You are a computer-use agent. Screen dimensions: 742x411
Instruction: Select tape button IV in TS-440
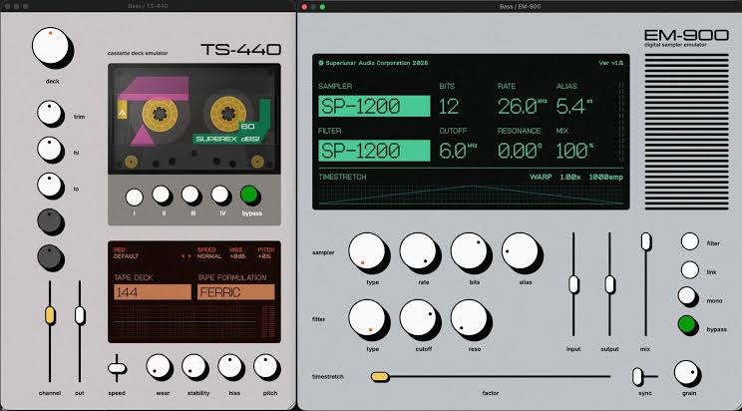click(x=219, y=195)
